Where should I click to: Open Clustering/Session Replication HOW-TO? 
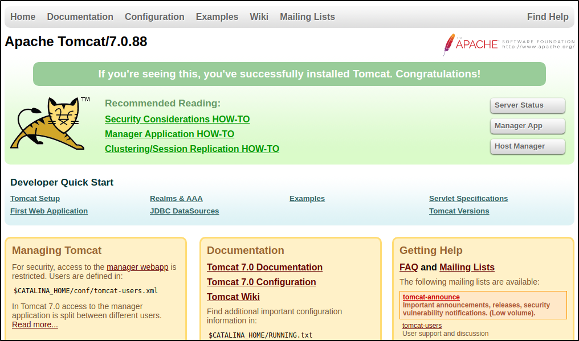click(192, 149)
